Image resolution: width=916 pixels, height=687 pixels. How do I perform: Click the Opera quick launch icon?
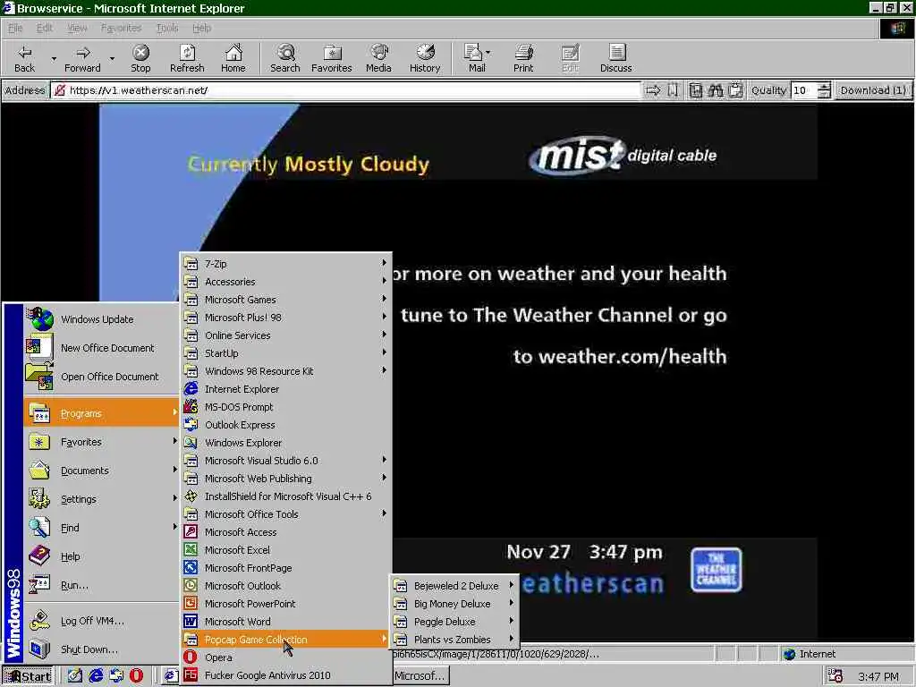136,676
